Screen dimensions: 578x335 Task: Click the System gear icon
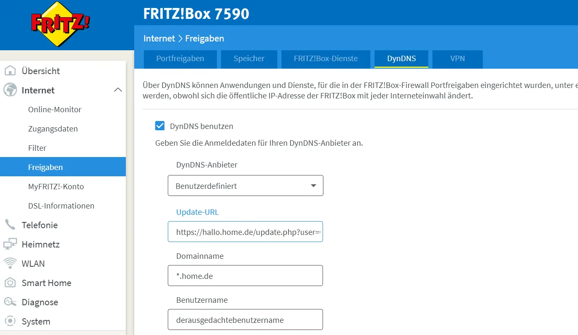pos(10,321)
